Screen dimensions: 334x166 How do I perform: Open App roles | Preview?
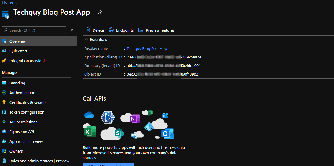click(26, 142)
